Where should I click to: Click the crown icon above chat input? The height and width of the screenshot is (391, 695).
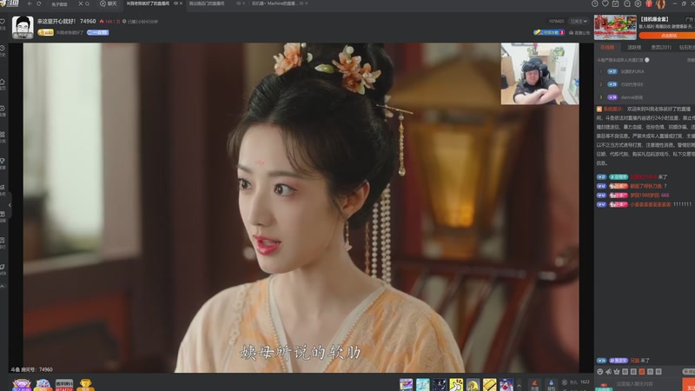tap(617, 372)
